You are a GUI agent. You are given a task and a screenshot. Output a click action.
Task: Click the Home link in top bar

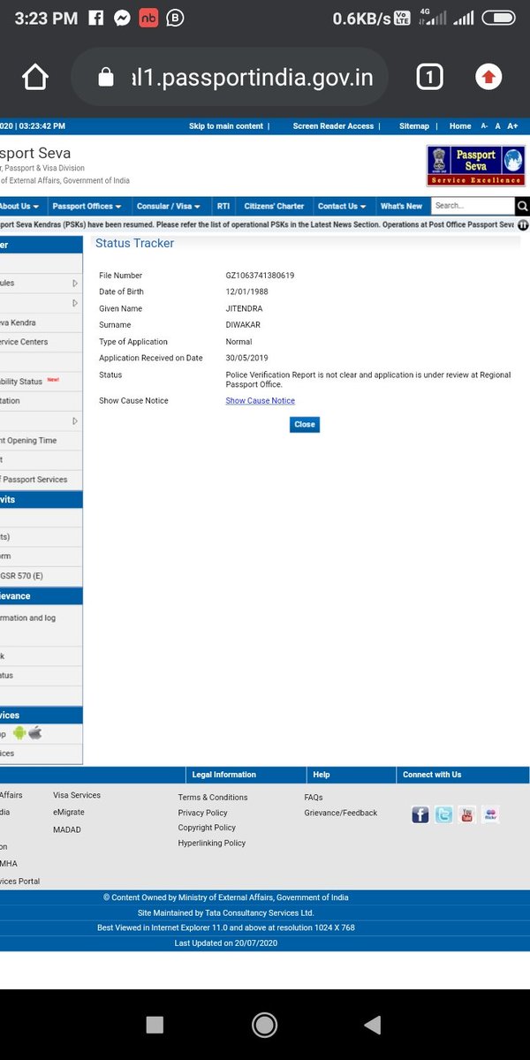pos(460,126)
